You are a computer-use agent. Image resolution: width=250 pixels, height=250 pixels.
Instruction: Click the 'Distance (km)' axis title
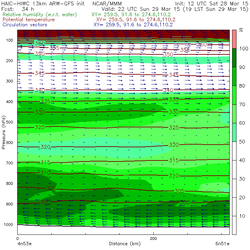(125, 244)
